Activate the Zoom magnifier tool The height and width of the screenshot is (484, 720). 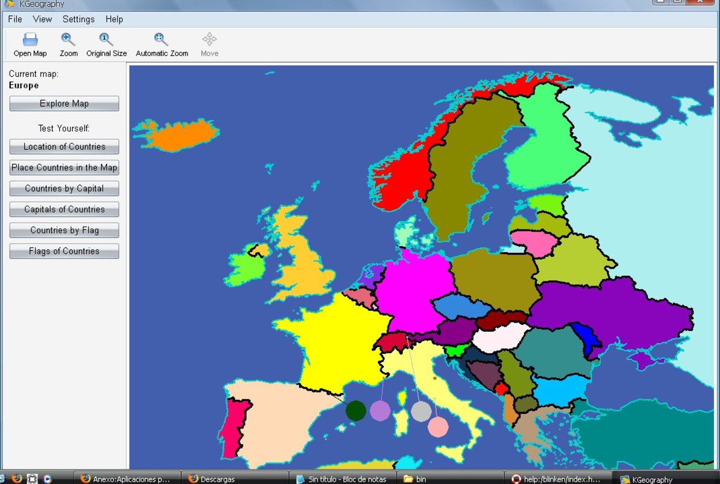pyautogui.click(x=68, y=44)
